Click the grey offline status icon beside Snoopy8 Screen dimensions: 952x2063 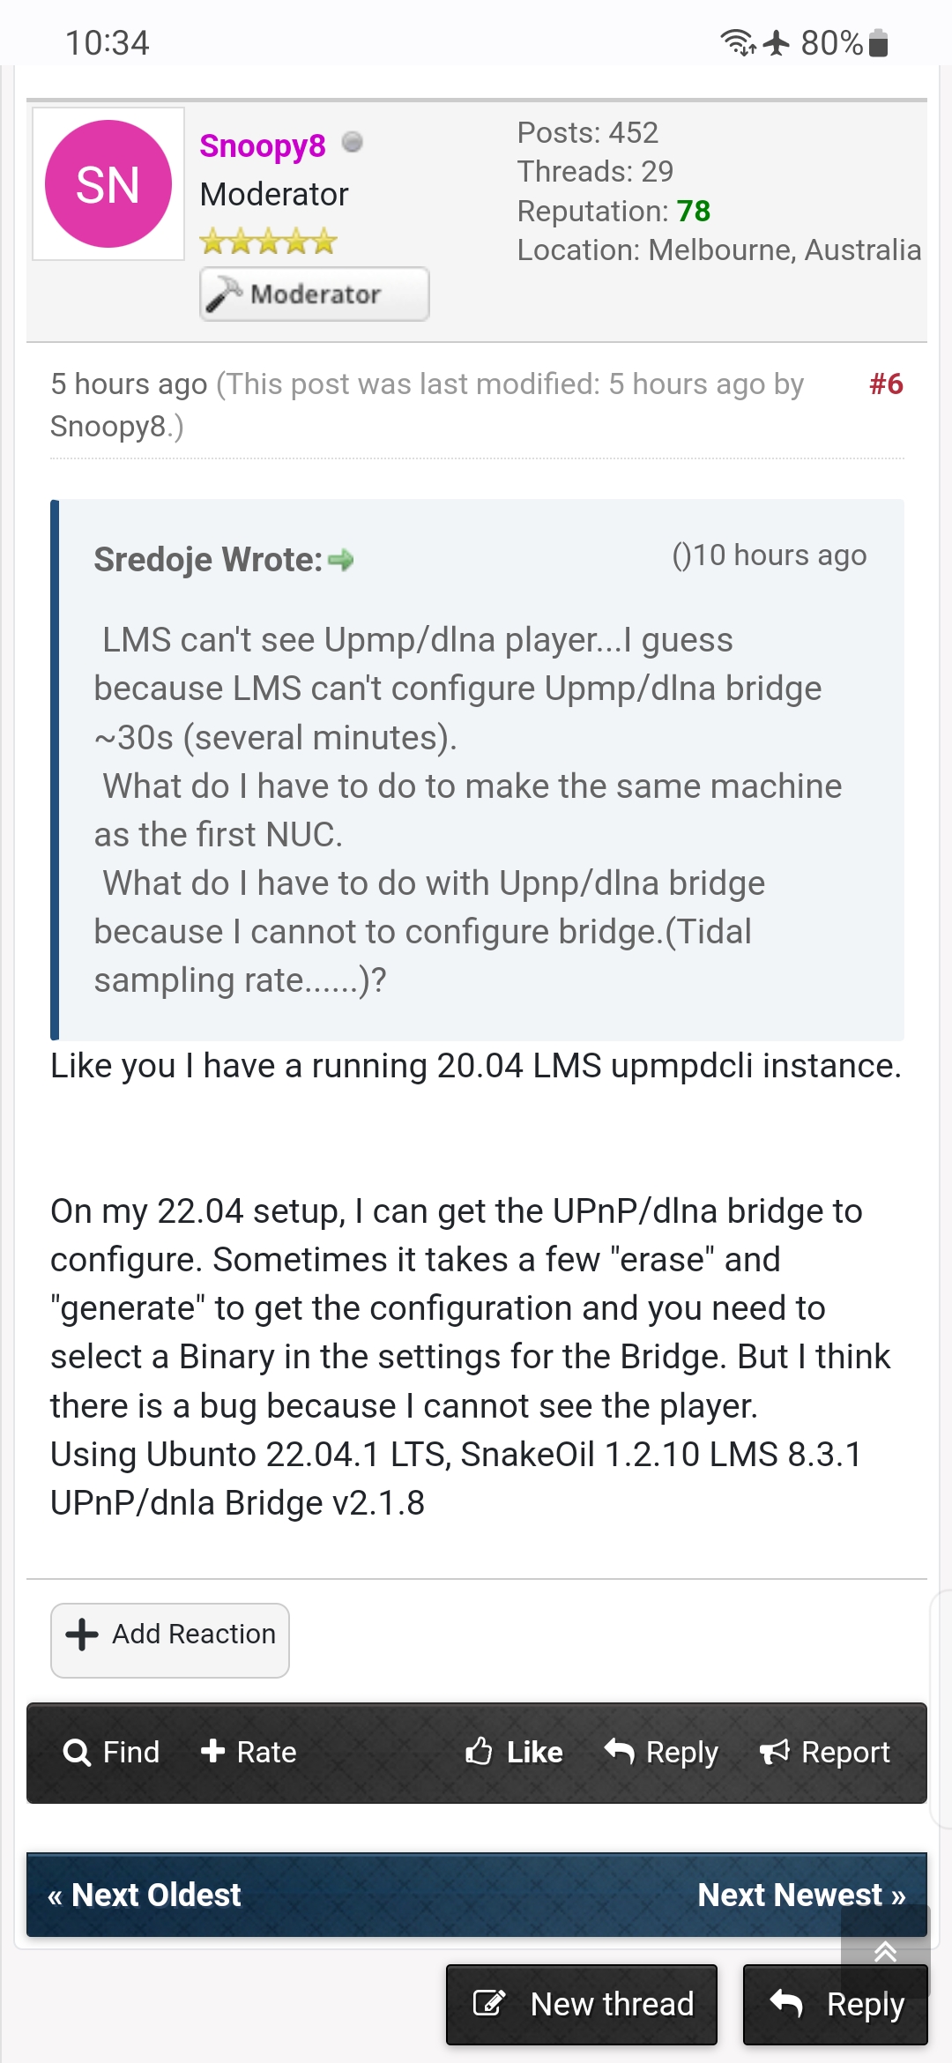(x=353, y=142)
